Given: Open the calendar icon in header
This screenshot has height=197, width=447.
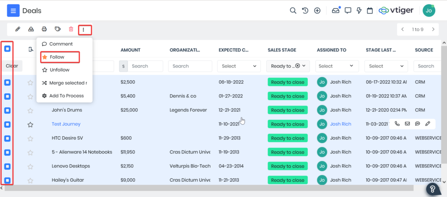Looking at the screenshot, I should [x=370, y=10].
